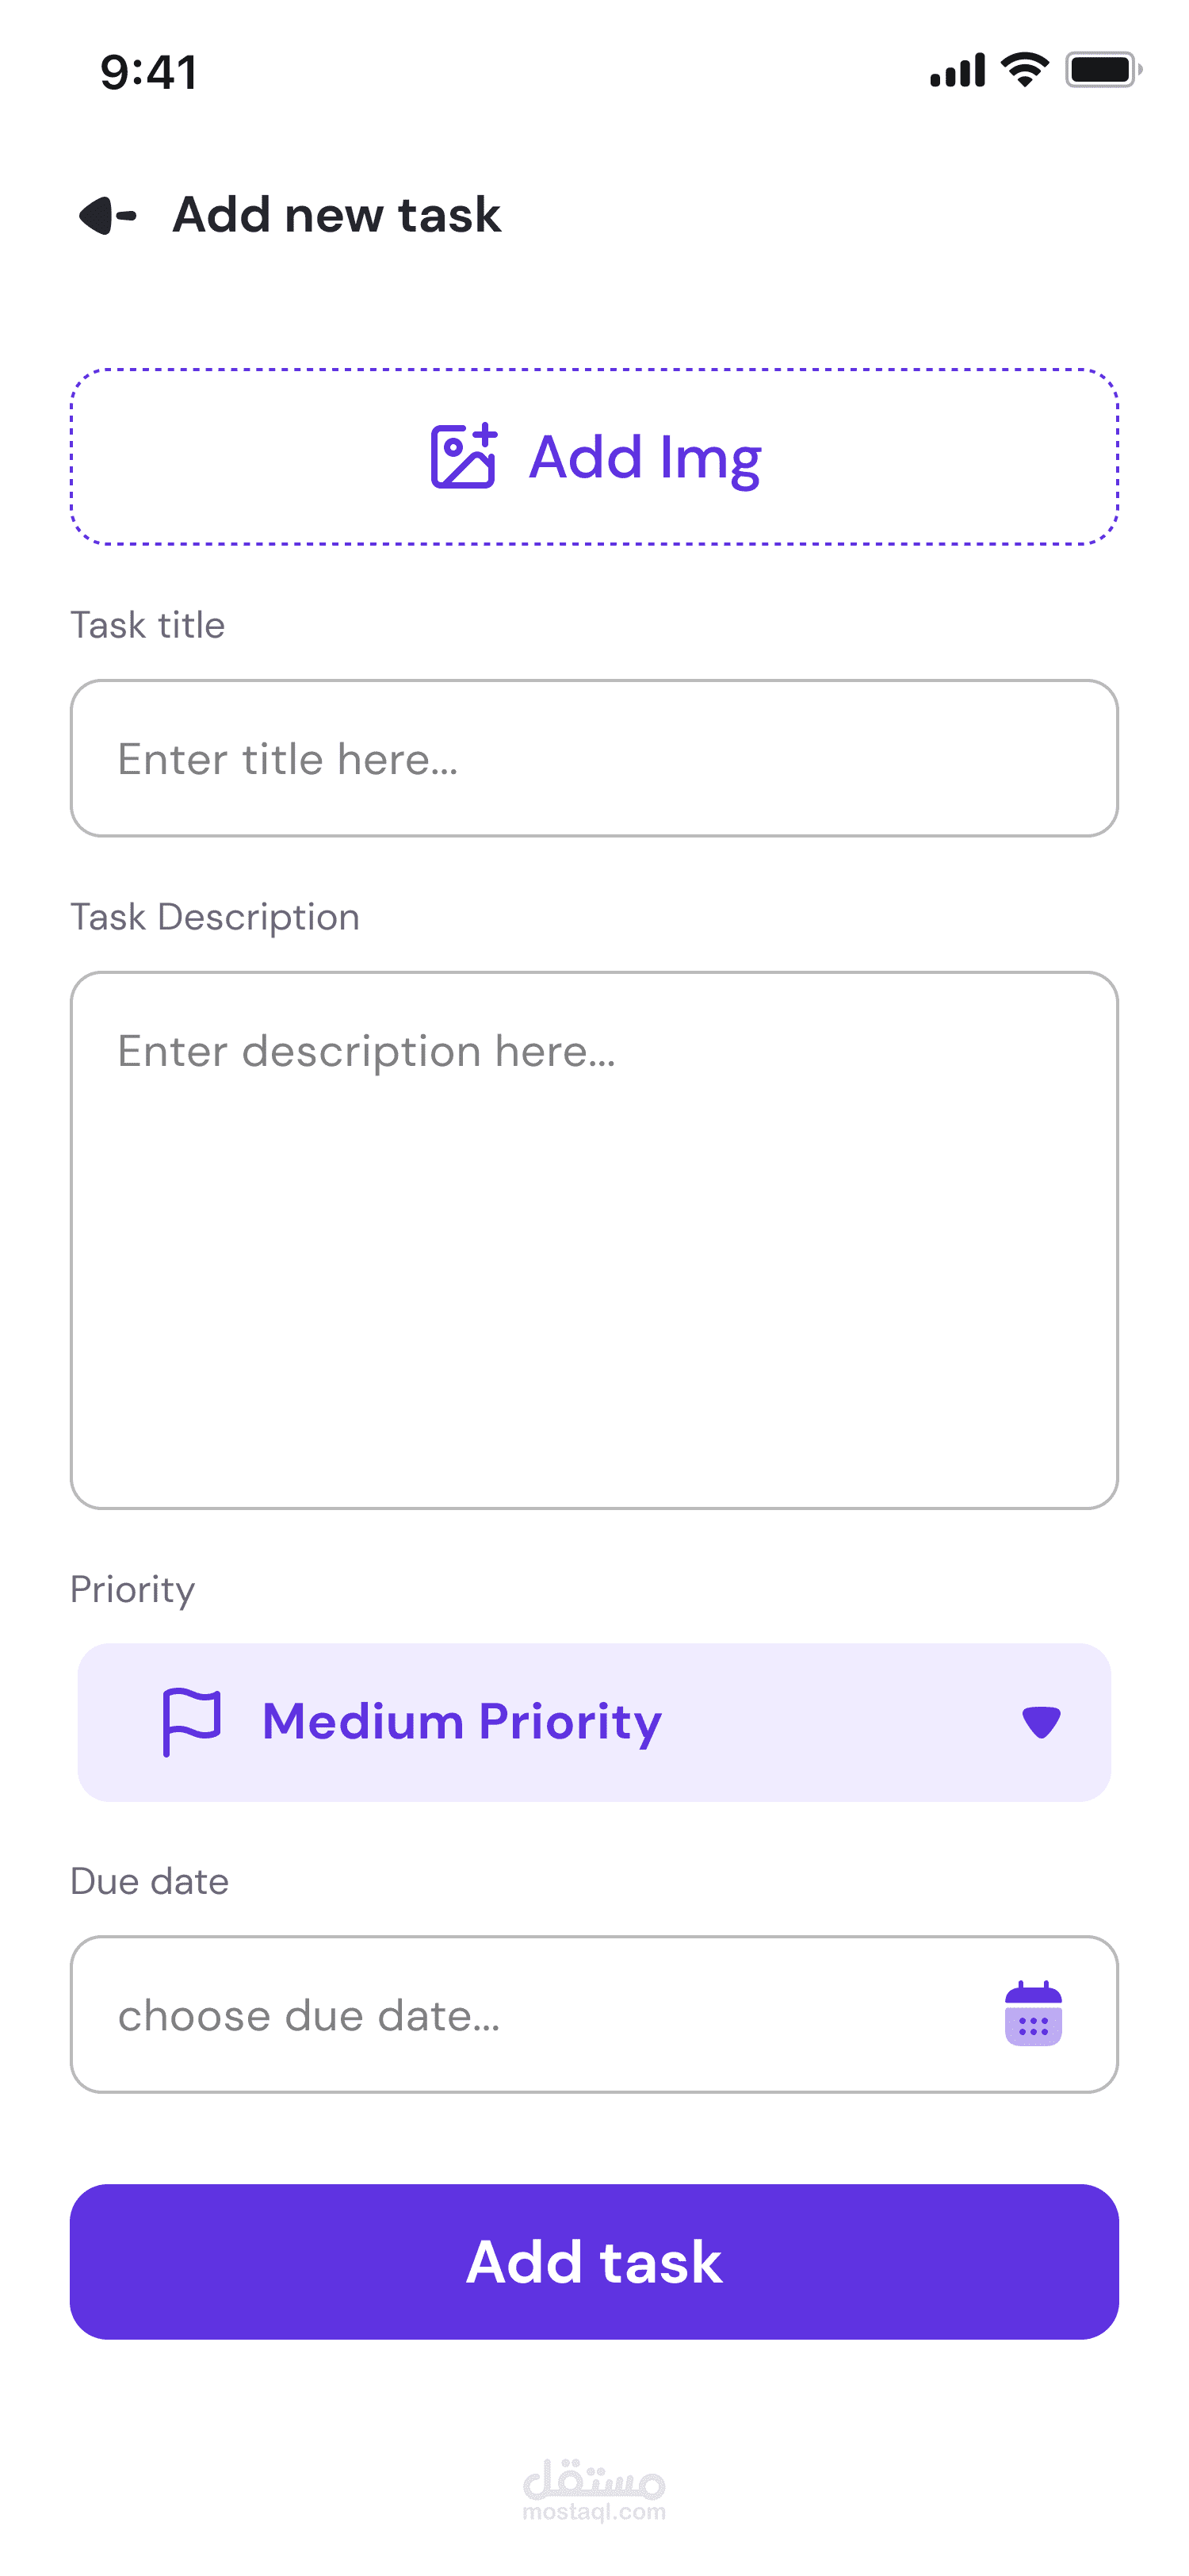Click the 'Task Description' label

pyautogui.click(x=215, y=917)
